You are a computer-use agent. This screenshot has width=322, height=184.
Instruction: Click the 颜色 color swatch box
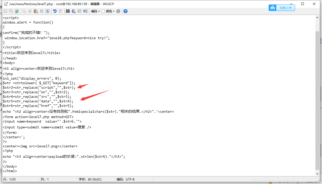[103, 11]
